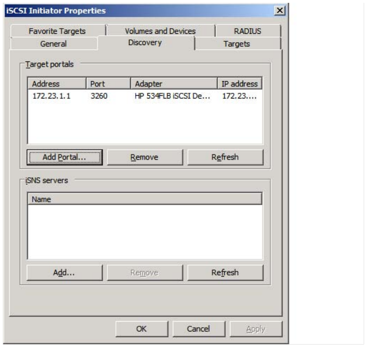Screen dimensions: 367x346
Task: Click the Discovery tab
Action: coord(145,43)
